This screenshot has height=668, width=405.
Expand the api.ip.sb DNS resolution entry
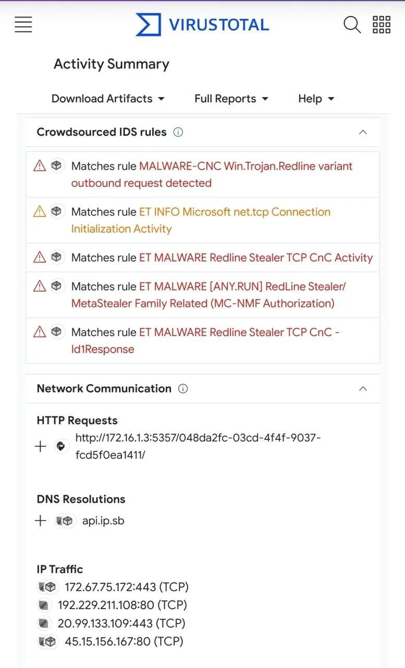(40, 521)
